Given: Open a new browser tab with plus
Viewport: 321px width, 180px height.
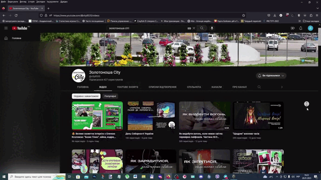Looking at the screenshot, I should coord(48,8).
